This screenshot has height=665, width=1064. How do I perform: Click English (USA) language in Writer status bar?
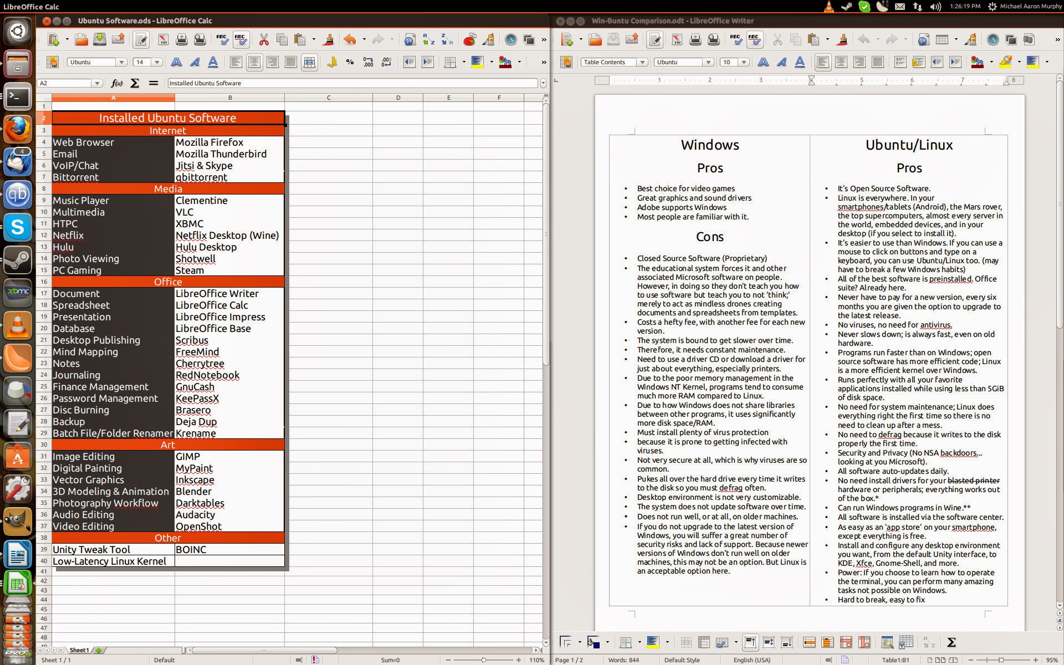coord(752,660)
